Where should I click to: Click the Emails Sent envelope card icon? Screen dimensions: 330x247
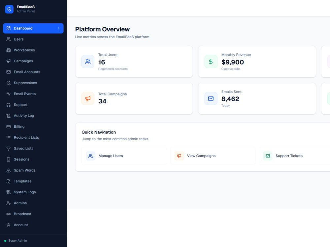pyautogui.click(x=211, y=98)
